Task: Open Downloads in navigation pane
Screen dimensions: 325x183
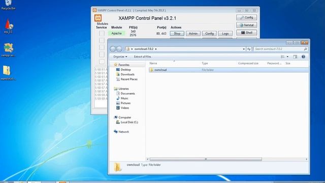Action: click(127, 75)
